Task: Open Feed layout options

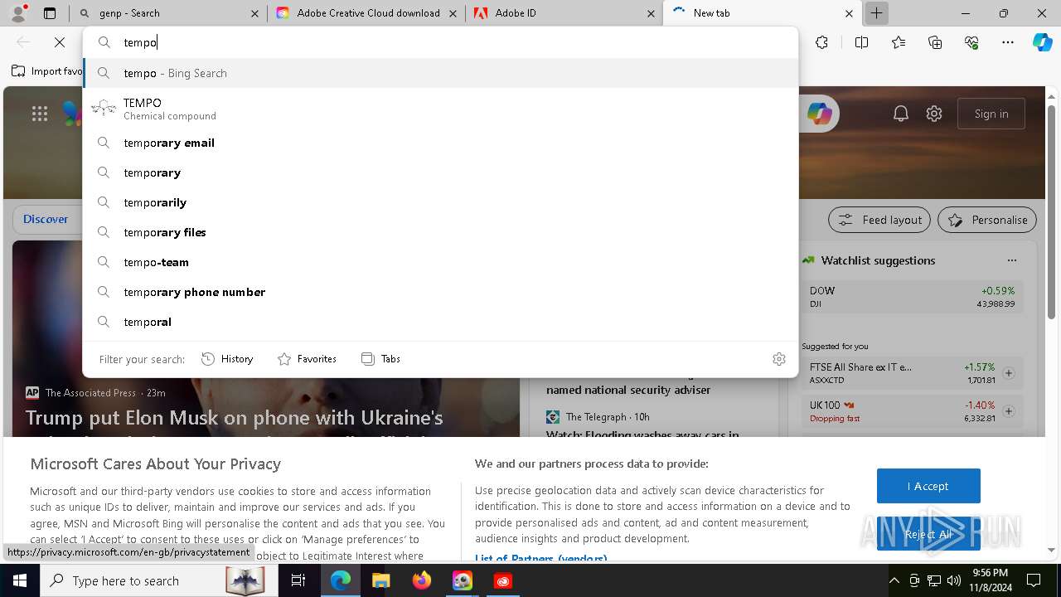Action: [x=879, y=220]
